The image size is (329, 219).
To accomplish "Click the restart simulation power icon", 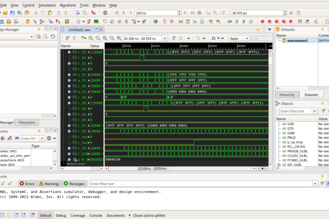I will pos(117,13).
